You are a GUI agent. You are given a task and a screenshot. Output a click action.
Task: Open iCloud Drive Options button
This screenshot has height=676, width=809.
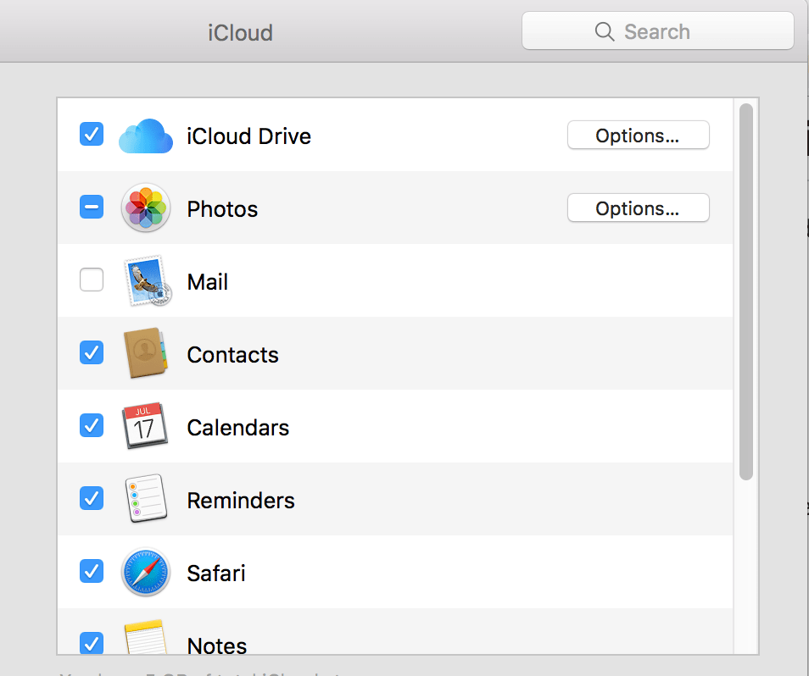(638, 136)
